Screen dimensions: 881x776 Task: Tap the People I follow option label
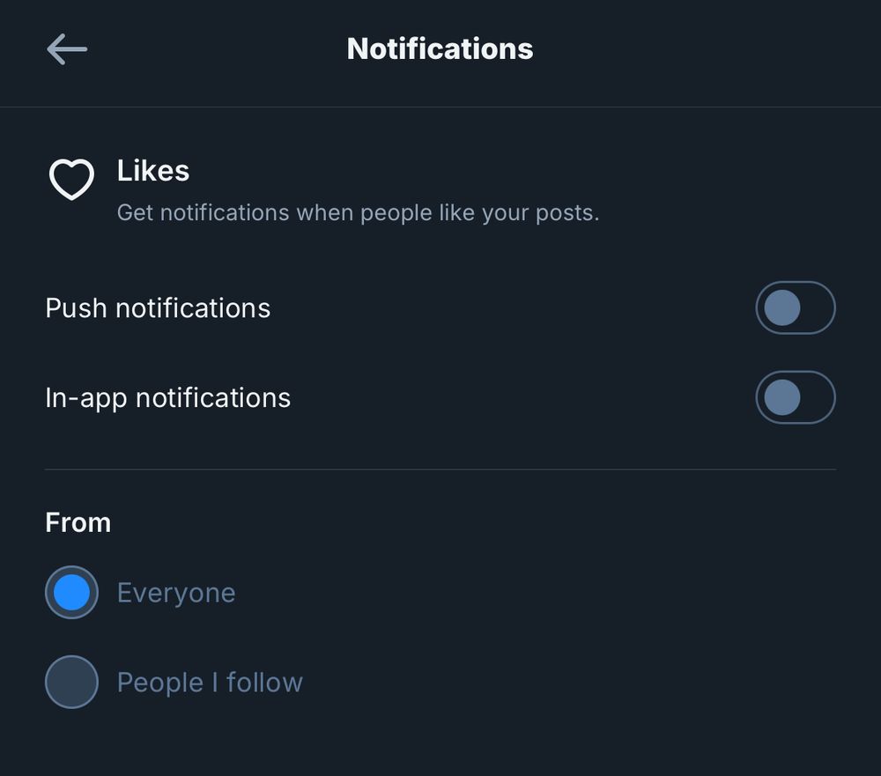pos(210,683)
